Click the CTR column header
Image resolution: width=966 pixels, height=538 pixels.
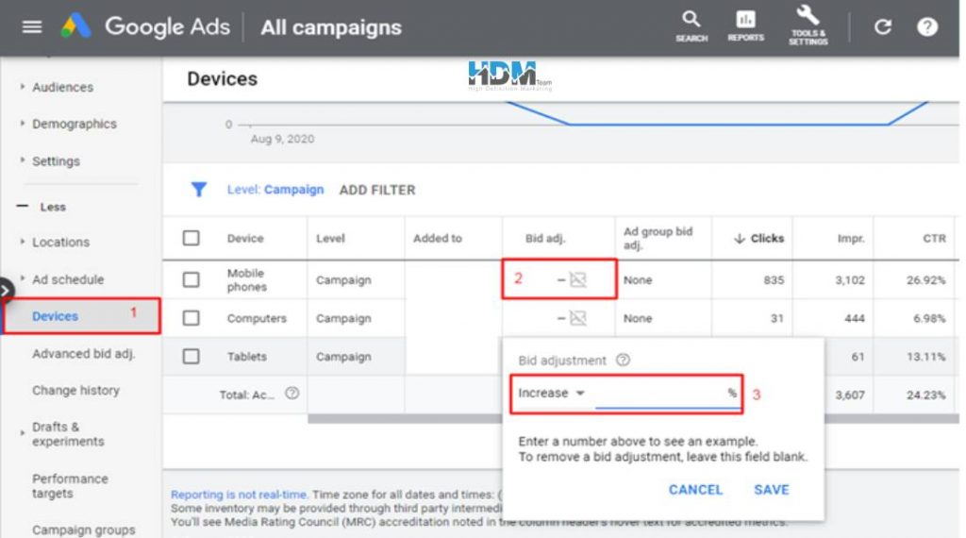pyautogui.click(x=934, y=239)
